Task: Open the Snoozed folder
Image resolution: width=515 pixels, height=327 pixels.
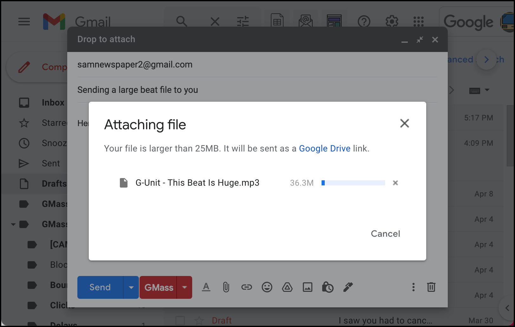Action: pyautogui.click(x=55, y=143)
